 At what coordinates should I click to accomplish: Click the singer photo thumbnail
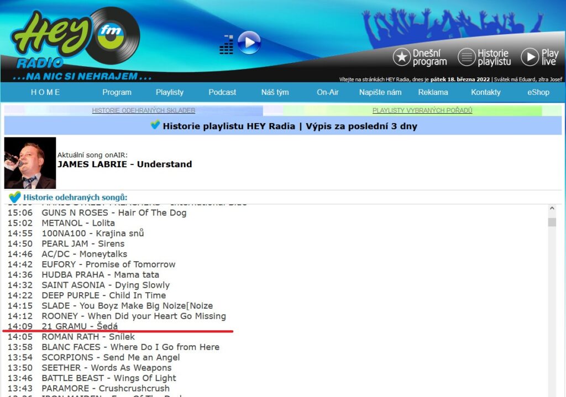tap(30, 163)
